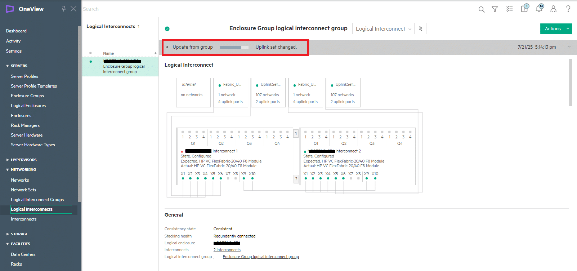Viewport: 577px width, 271px height.
Task: Collapse the FACILITIES menu section
Action: pos(18,244)
